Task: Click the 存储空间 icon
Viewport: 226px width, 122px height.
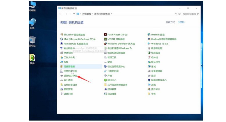Action: (x=62, y=53)
